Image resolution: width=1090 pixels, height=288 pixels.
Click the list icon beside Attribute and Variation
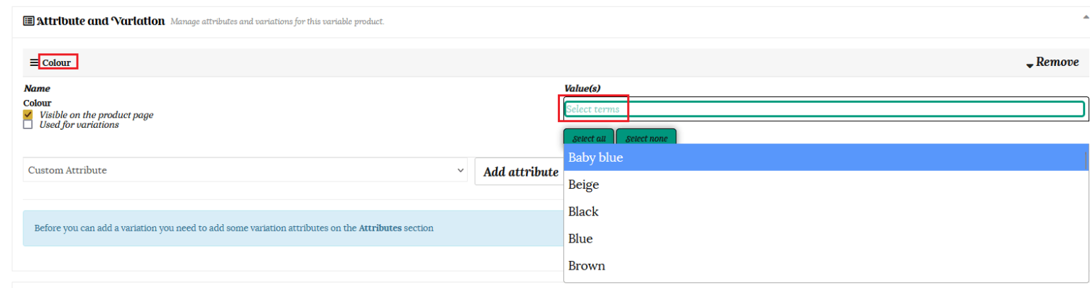(x=28, y=21)
